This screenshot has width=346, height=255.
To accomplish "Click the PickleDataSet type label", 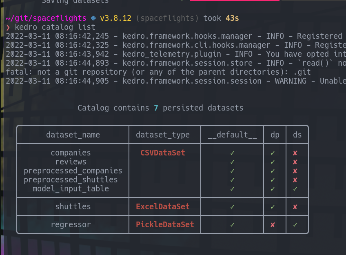I will pyautogui.click(x=164, y=224).
